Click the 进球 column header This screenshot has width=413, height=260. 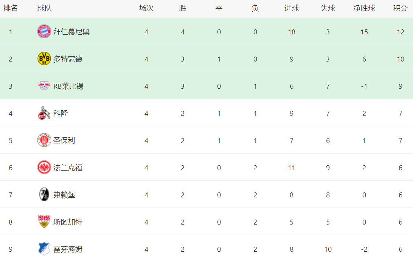[291, 8]
